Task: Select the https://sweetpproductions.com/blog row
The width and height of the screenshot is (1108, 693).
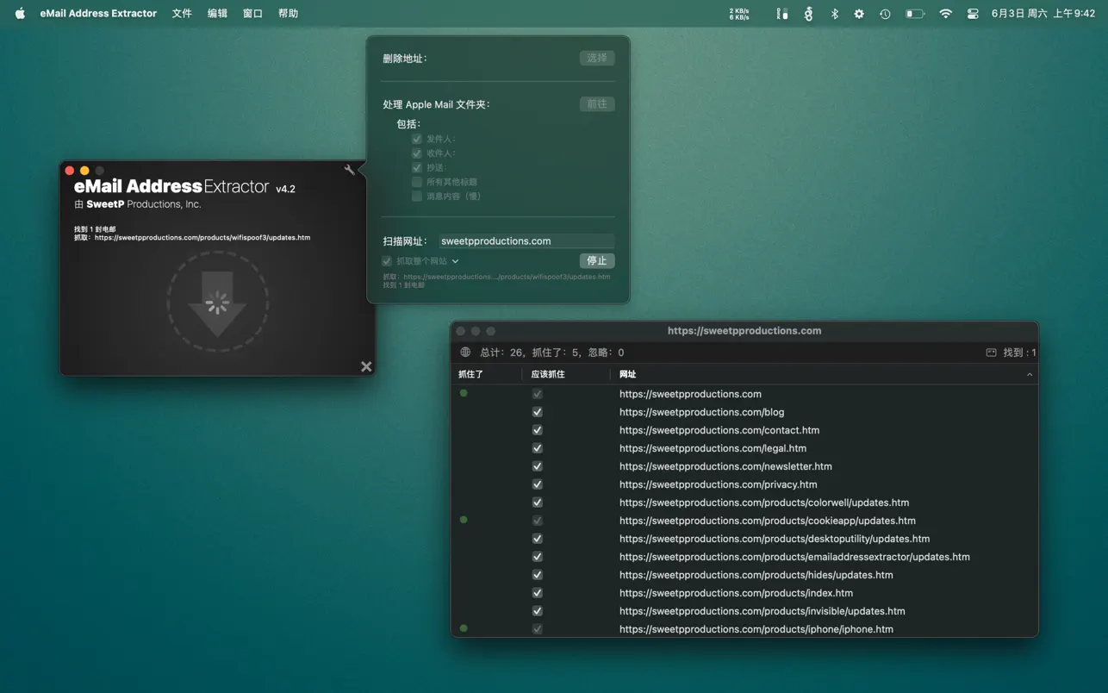Action: [744, 412]
